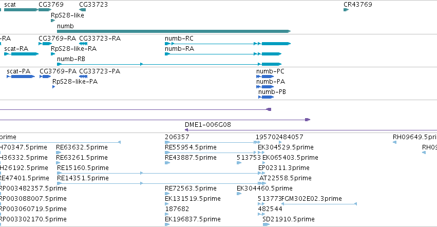Click the CG3769-PA protein label
The width and height of the screenshot is (437, 227).
pyautogui.click(x=58, y=71)
